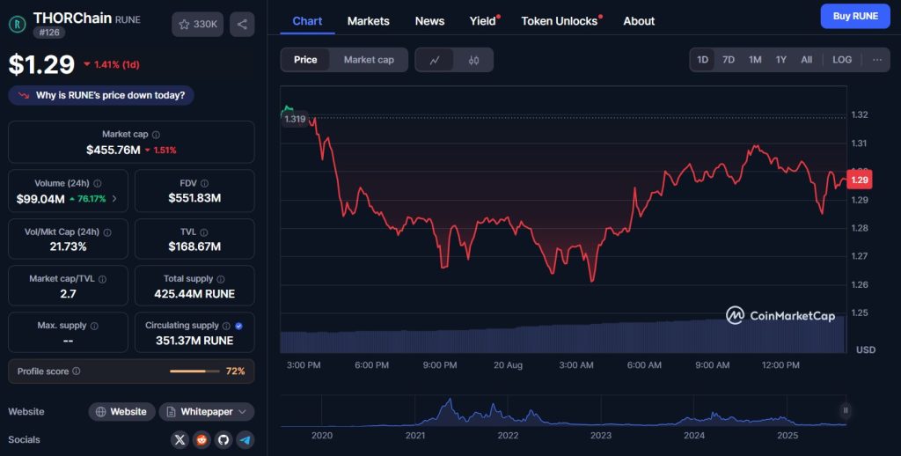Viewport: 901px width, 456px height.
Task: Click the Buy RUNE button
Action: pyautogui.click(x=854, y=16)
